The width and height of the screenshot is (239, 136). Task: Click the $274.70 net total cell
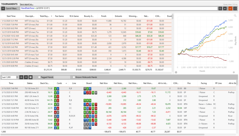(149, 70)
